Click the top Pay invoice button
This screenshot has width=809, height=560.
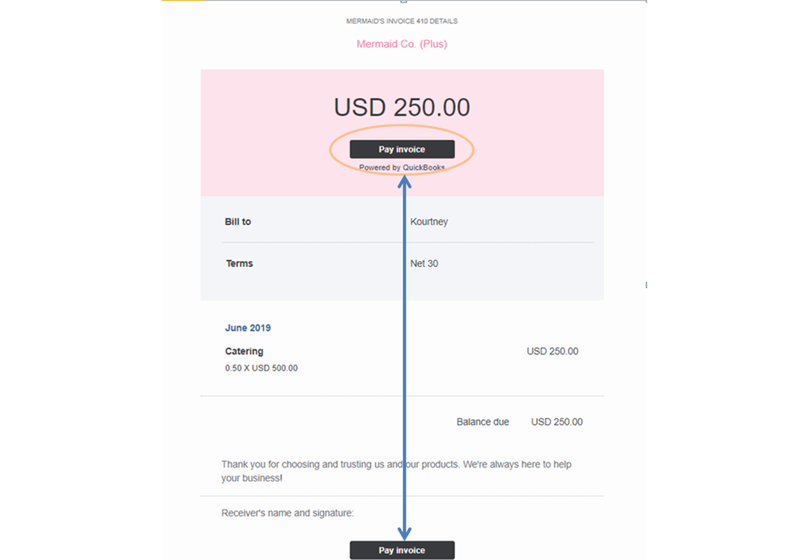(402, 149)
